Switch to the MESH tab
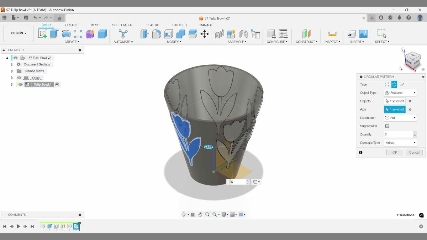The width and height of the screenshot is (427, 240). coord(95,25)
